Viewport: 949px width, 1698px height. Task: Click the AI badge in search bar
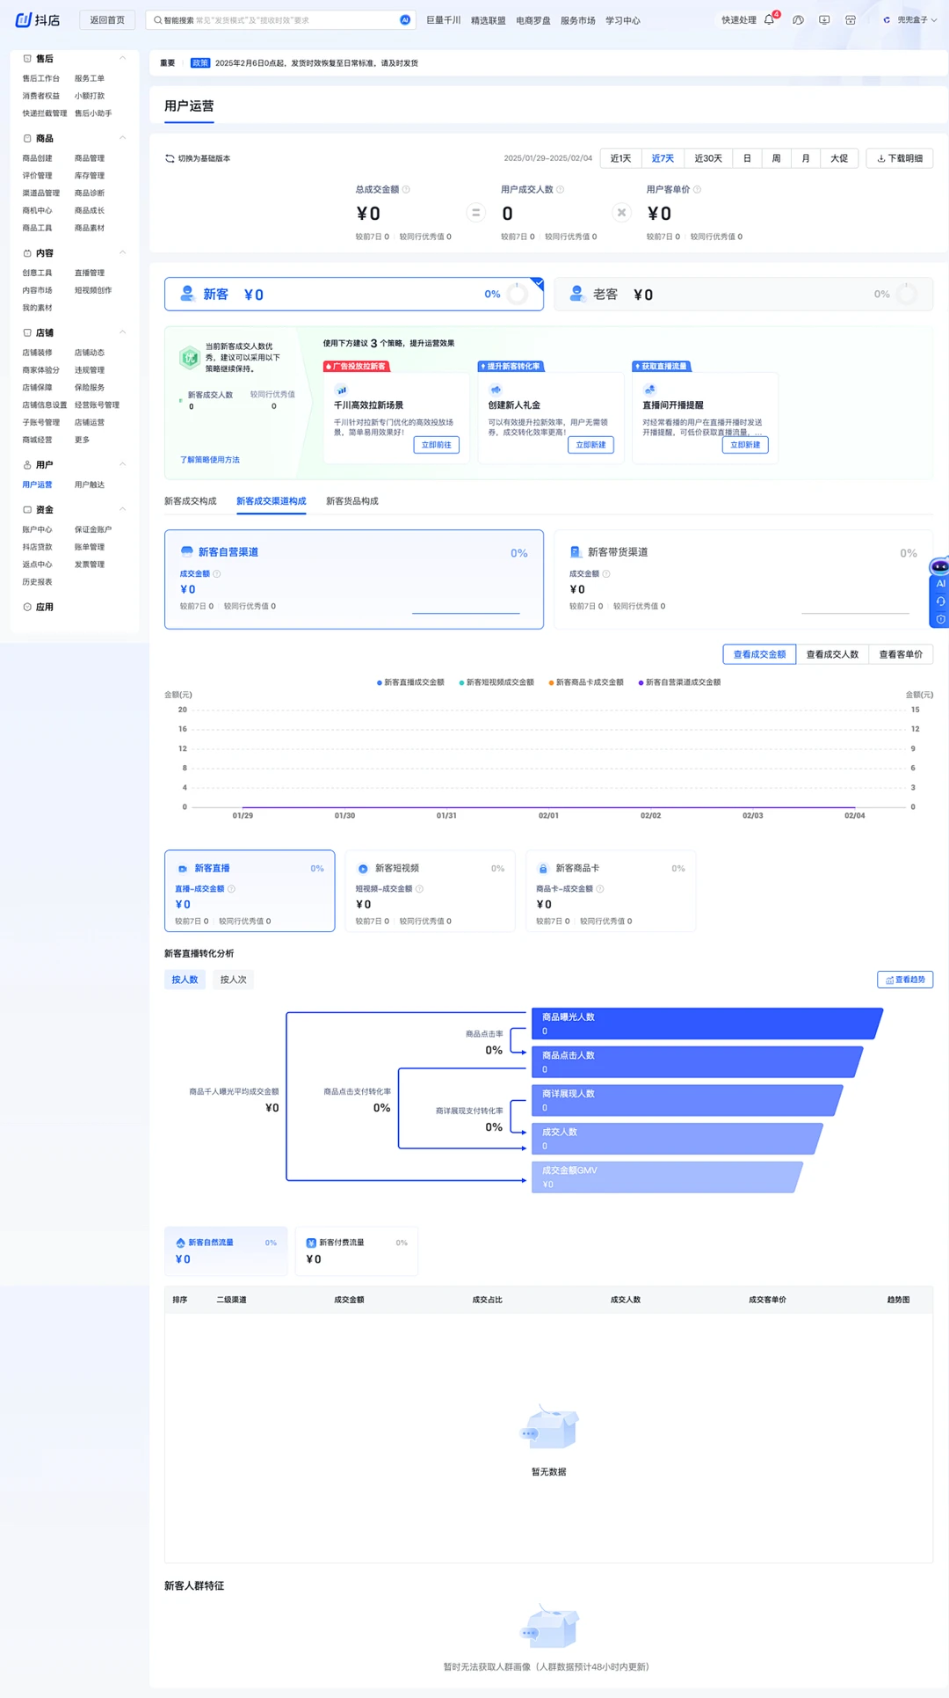click(x=405, y=20)
